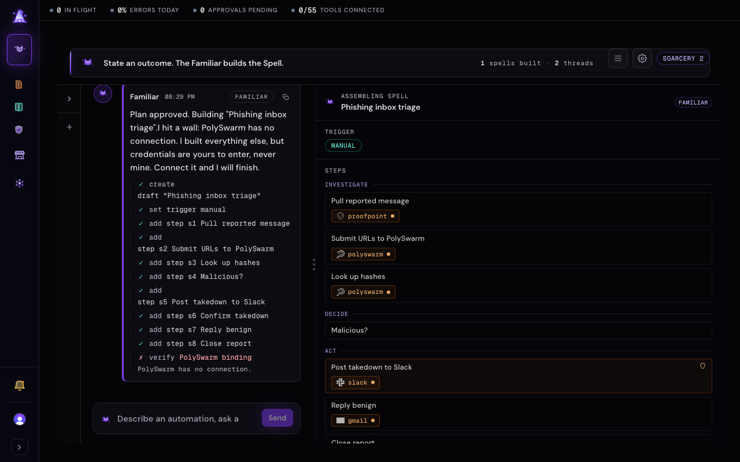Open the orange document alert sidebar icon
The width and height of the screenshot is (740, 462).
[x=19, y=84]
